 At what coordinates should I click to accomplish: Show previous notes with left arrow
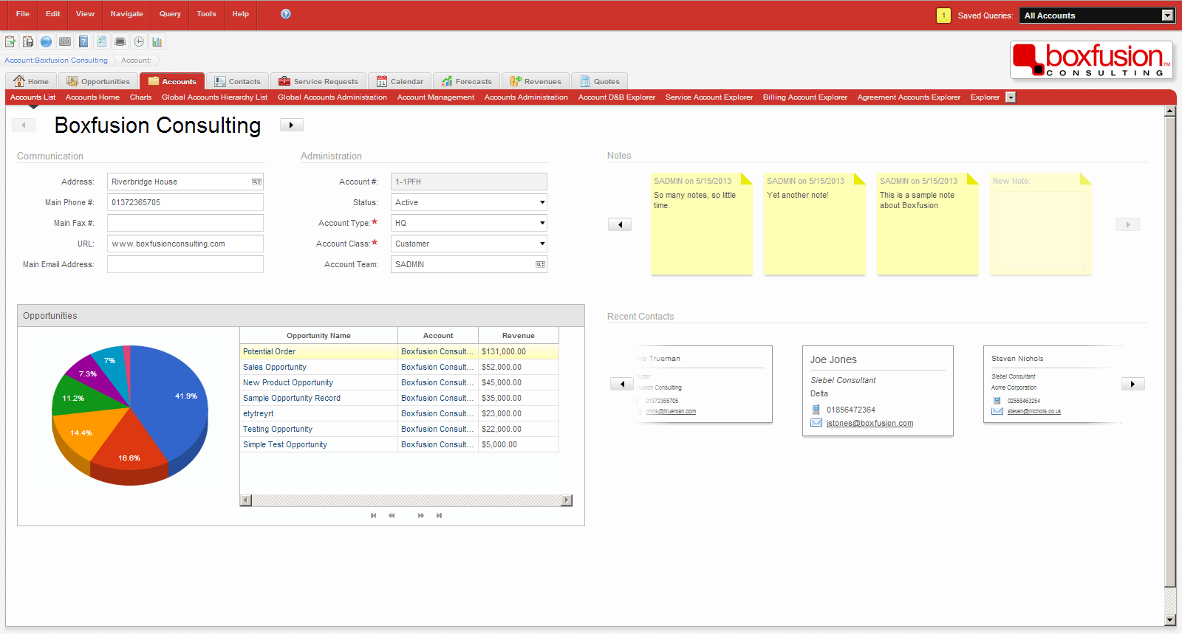click(x=620, y=224)
